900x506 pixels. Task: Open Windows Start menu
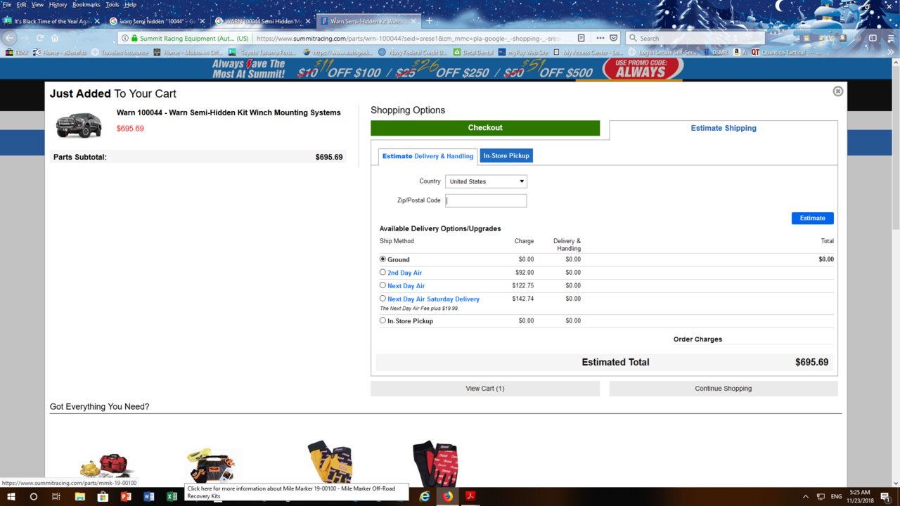point(11,497)
